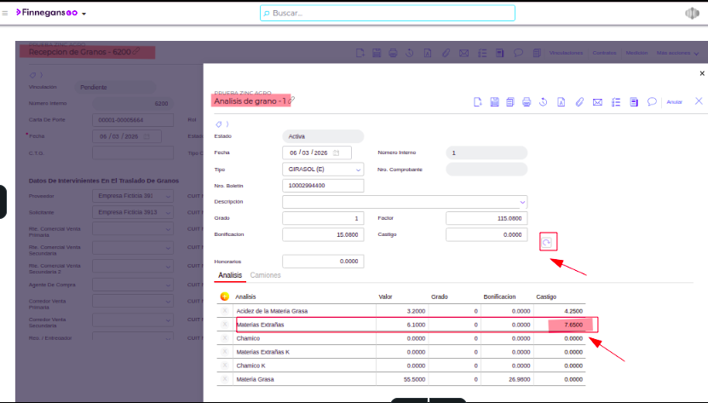Click the history restore icon in toolbar

[x=544, y=102]
